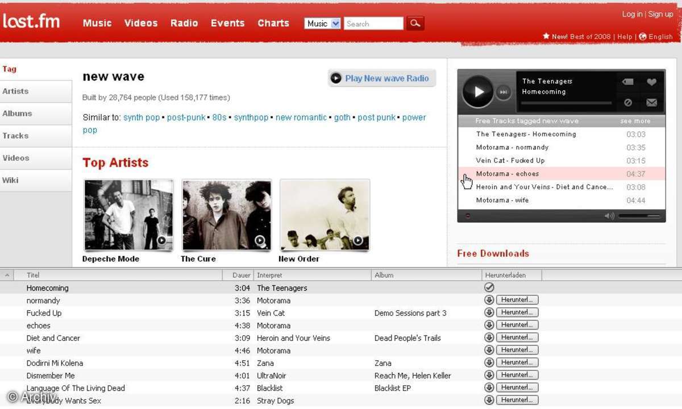
Task: Ban the track with the ban icon
Action: [627, 103]
